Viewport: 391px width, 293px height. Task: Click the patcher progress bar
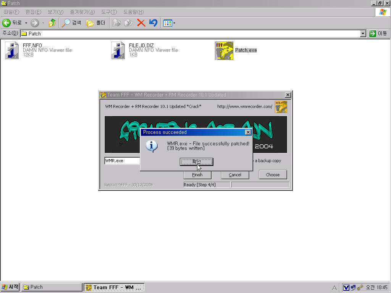pos(260,185)
